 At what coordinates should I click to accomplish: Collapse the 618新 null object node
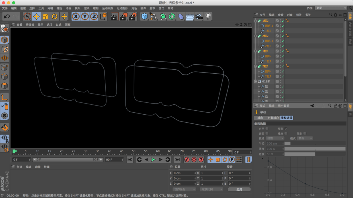coord(255,81)
